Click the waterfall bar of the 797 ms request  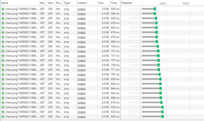click(x=145, y=74)
